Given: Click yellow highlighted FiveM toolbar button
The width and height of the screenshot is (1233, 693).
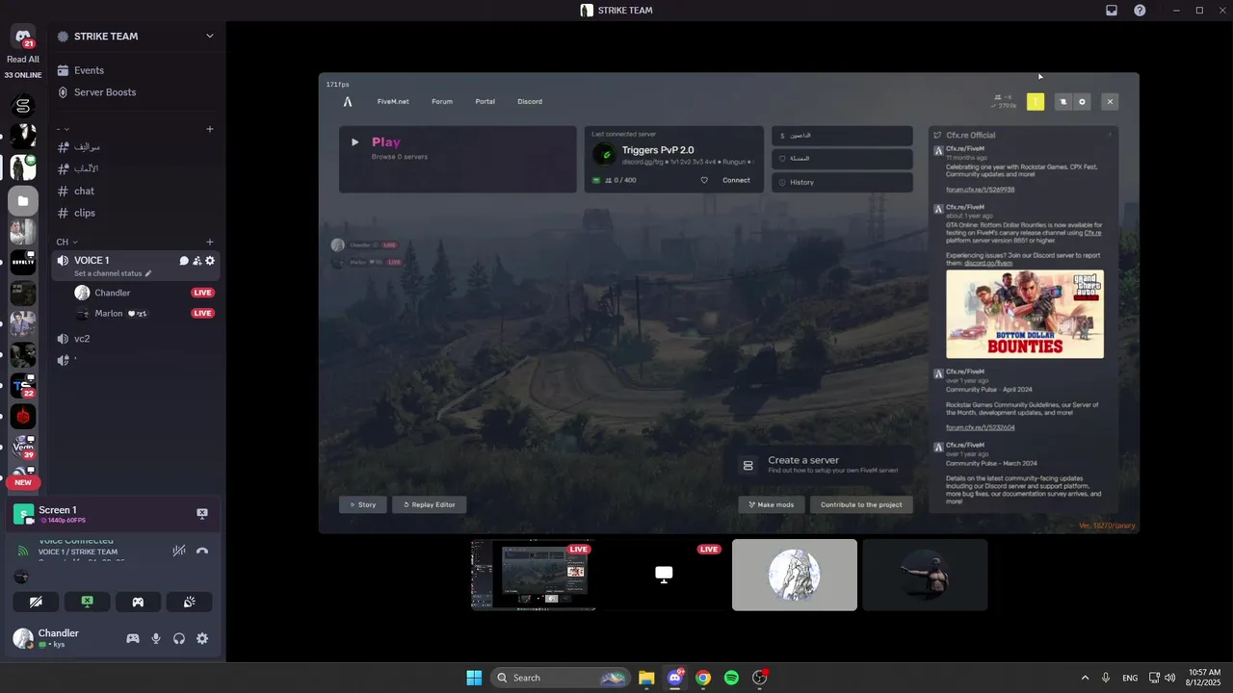Looking at the screenshot, I should (x=1036, y=101).
